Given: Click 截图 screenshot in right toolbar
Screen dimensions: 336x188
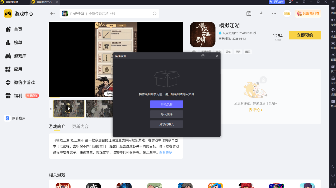Looking at the screenshot, I should 333,57.
